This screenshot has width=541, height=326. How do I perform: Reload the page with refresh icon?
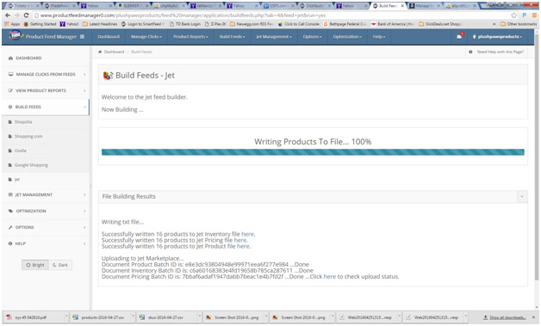(26, 15)
